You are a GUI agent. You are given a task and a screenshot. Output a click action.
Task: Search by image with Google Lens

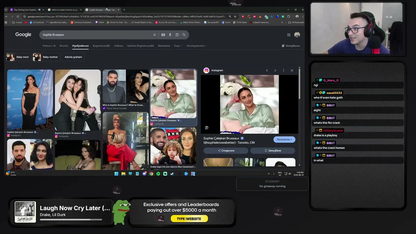177,35
